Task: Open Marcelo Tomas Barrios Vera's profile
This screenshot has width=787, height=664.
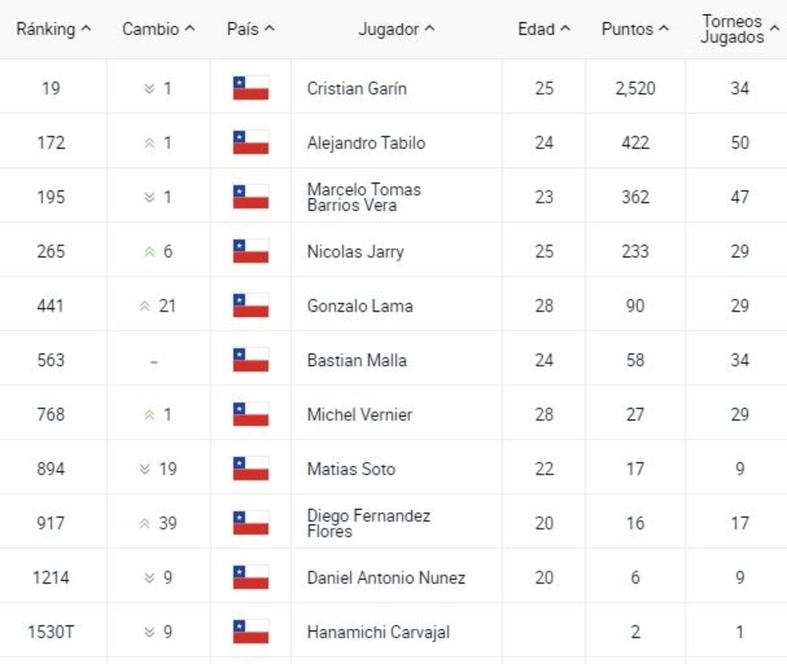Action: click(x=364, y=197)
